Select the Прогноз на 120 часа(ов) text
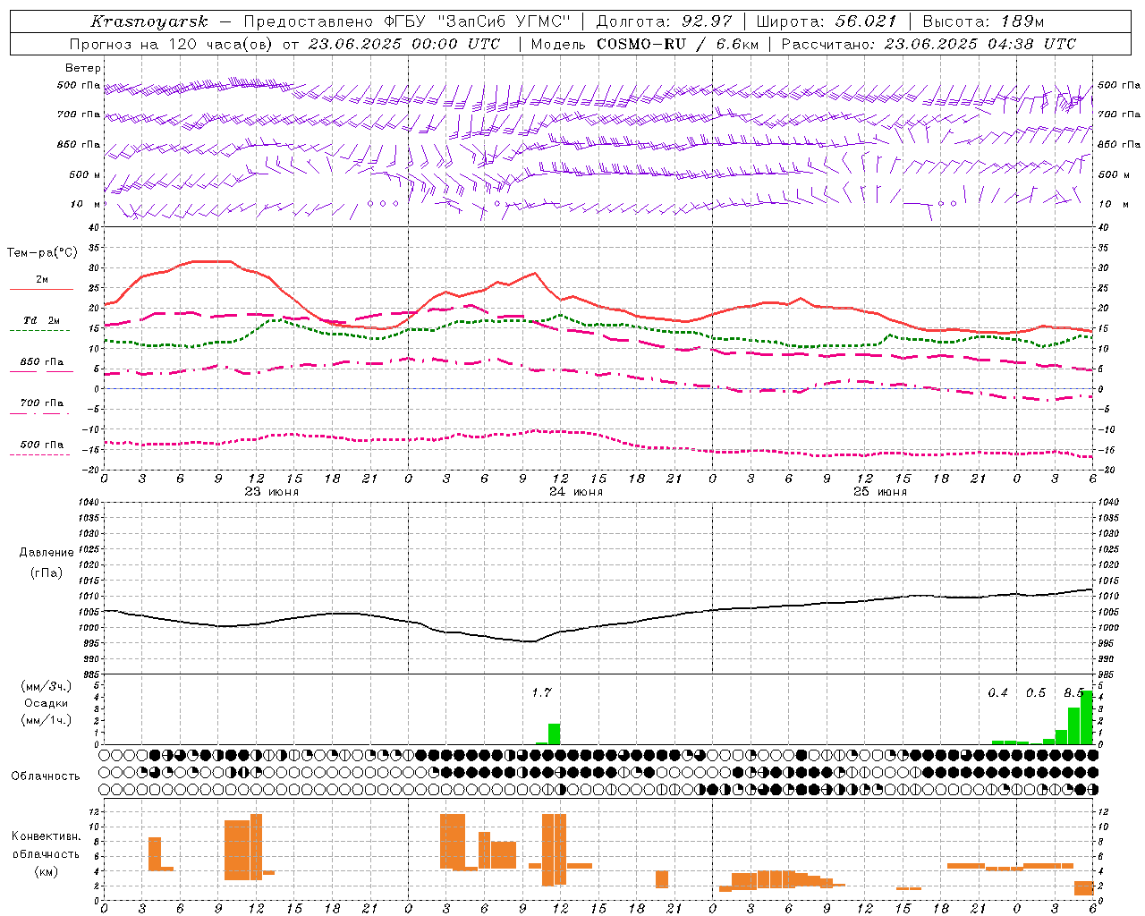This screenshot has height=916, width=1145. tap(173, 44)
